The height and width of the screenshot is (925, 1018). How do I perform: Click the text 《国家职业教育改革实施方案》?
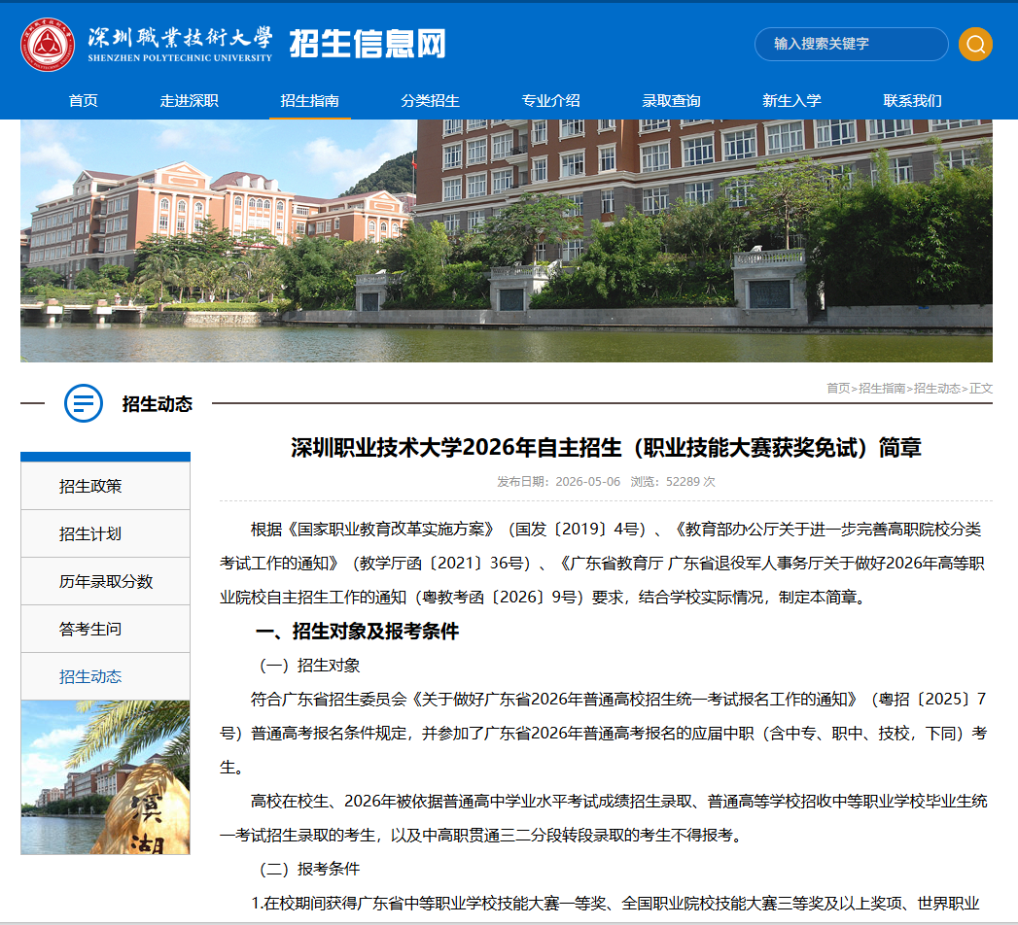pyautogui.click(x=391, y=530)
